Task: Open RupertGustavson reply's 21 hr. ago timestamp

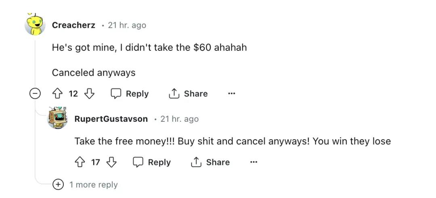Action: click(x=179, y=119)
